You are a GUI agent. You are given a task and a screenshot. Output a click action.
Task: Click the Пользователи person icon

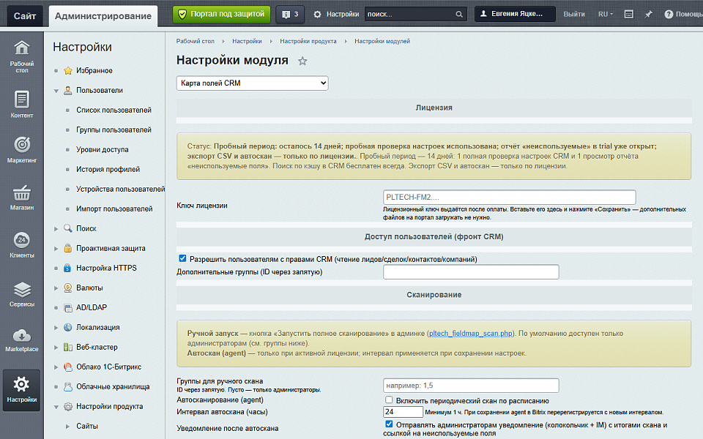coord(67,90)
